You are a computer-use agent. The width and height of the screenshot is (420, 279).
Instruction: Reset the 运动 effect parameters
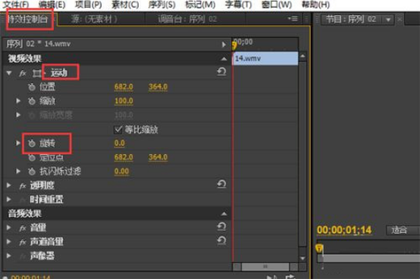click(221, 72)
